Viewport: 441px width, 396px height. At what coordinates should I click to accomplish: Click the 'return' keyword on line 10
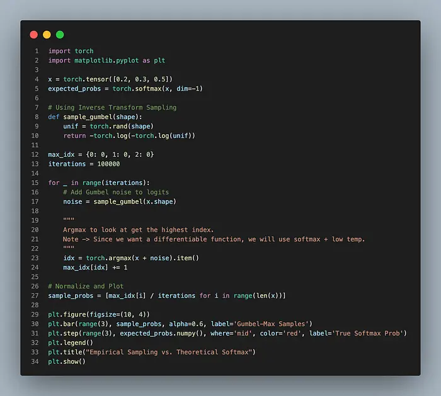(x=74, y=135)
